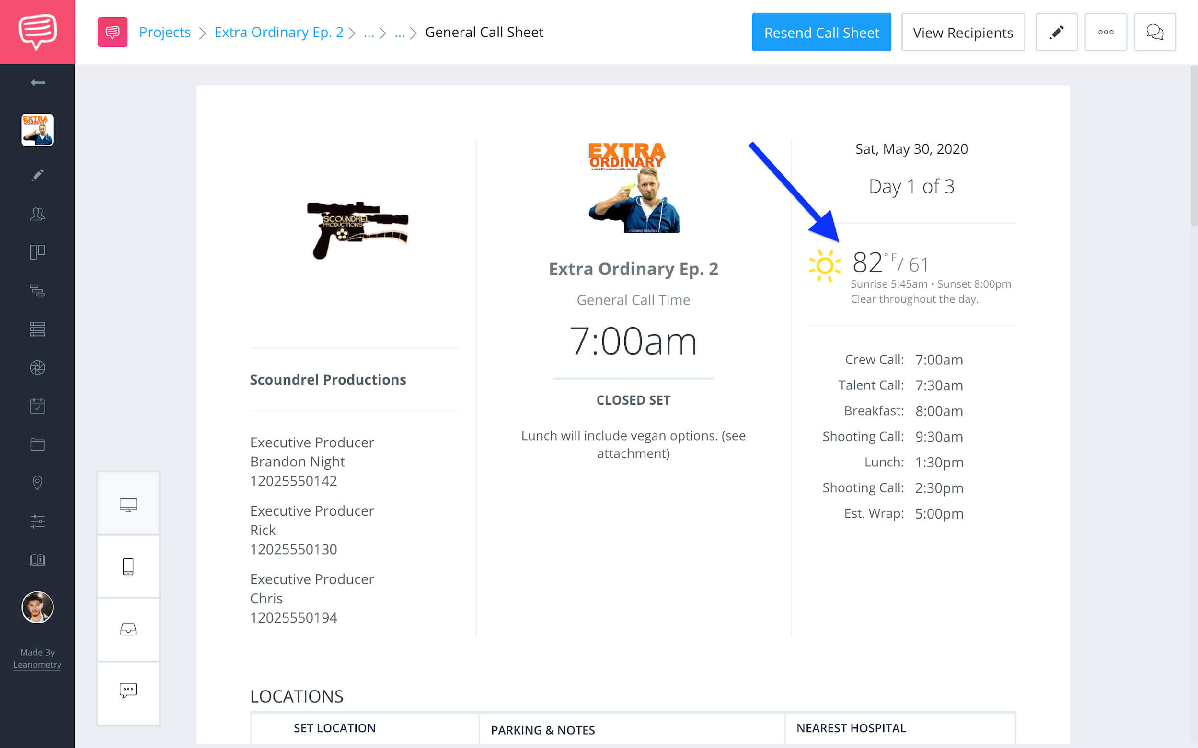Open the three-dots more options menu

1106,32
